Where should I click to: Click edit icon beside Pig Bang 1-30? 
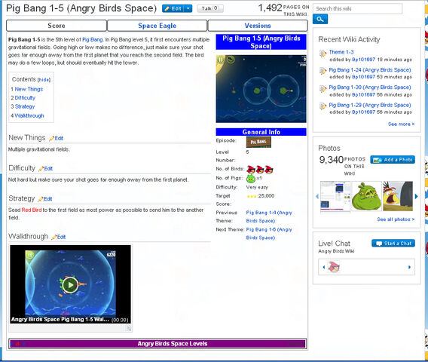[323, 89]
